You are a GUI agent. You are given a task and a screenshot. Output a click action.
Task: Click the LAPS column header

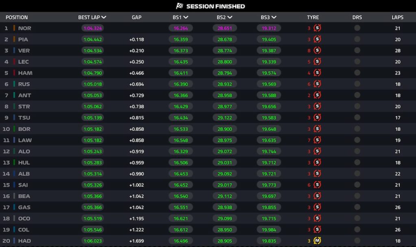[397, 17]
